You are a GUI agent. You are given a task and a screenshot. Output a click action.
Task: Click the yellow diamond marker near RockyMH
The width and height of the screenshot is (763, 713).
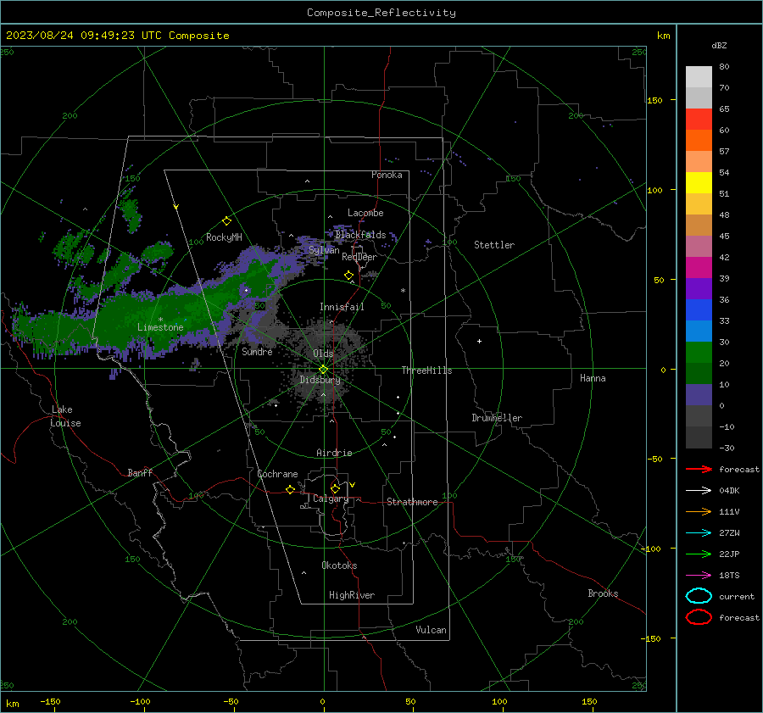(226, 221)
